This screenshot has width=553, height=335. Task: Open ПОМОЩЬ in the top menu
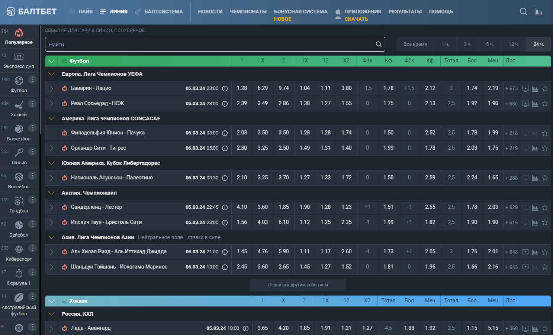click(x=441, y=12)
